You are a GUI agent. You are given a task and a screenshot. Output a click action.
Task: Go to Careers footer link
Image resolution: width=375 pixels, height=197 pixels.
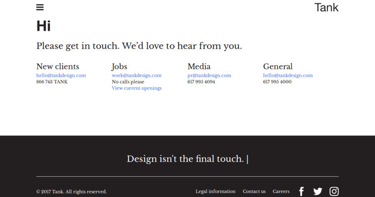[x=281, y=192]
